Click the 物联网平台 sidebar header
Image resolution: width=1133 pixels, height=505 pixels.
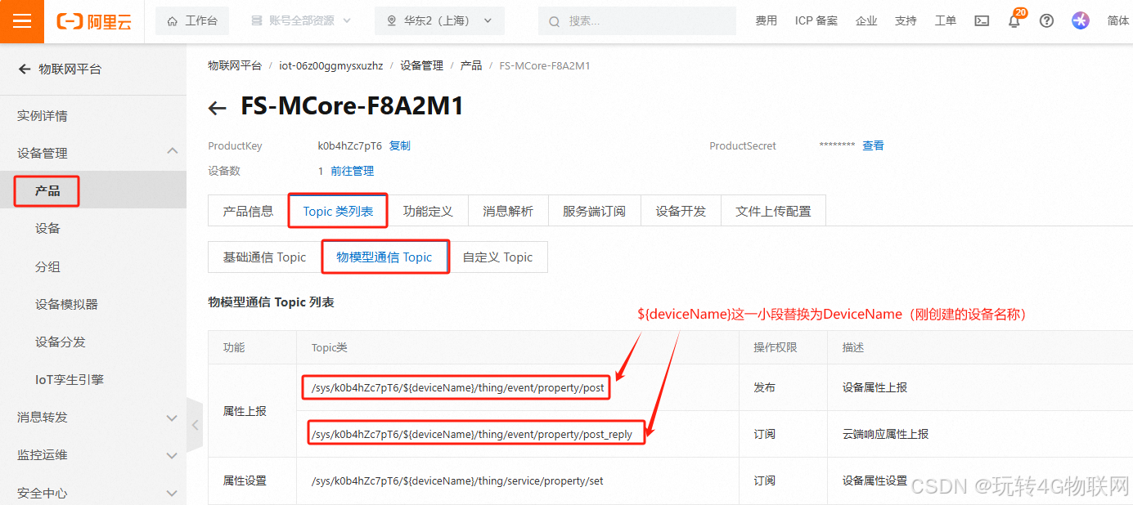pyautogui.click(x=70, y=69)
